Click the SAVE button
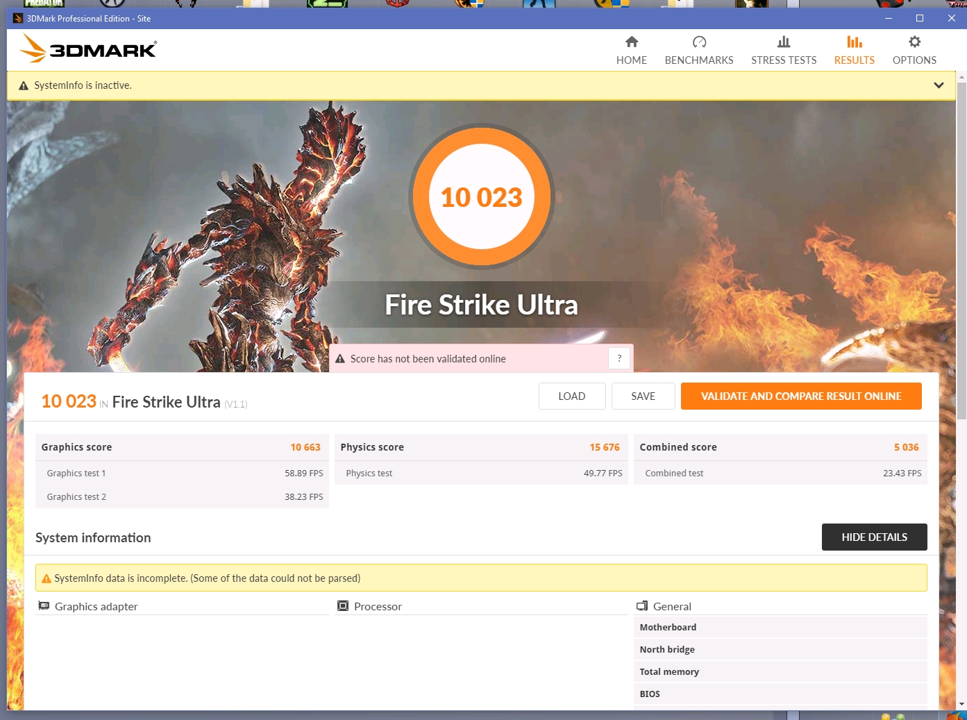Screen dimensions: 967x720 pos(644,396)
